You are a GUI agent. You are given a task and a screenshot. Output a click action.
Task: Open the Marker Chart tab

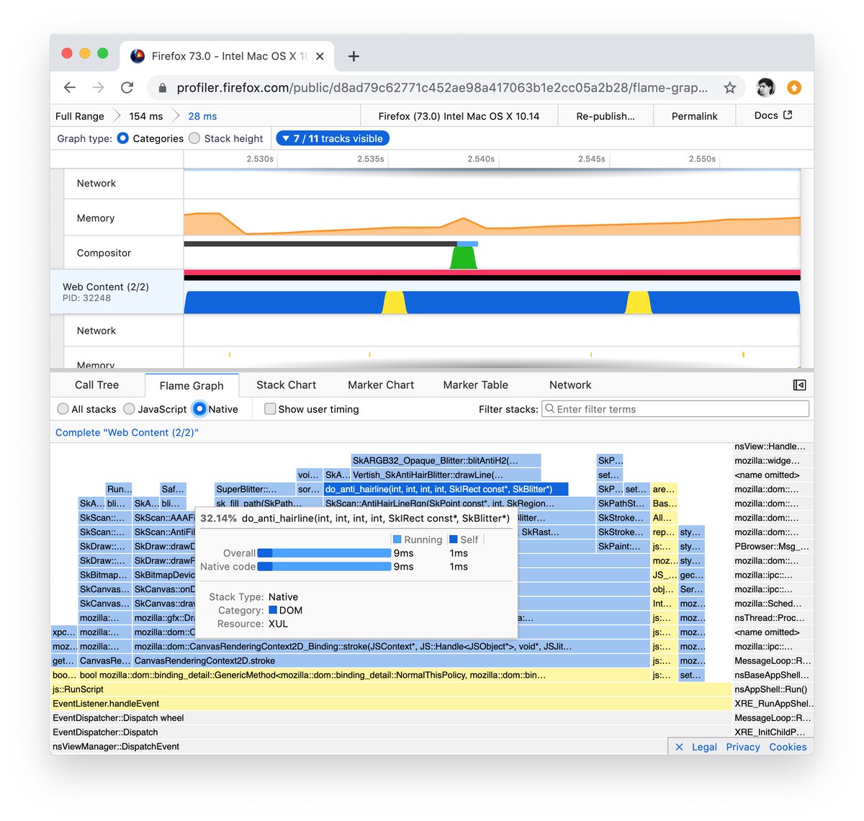381,385
